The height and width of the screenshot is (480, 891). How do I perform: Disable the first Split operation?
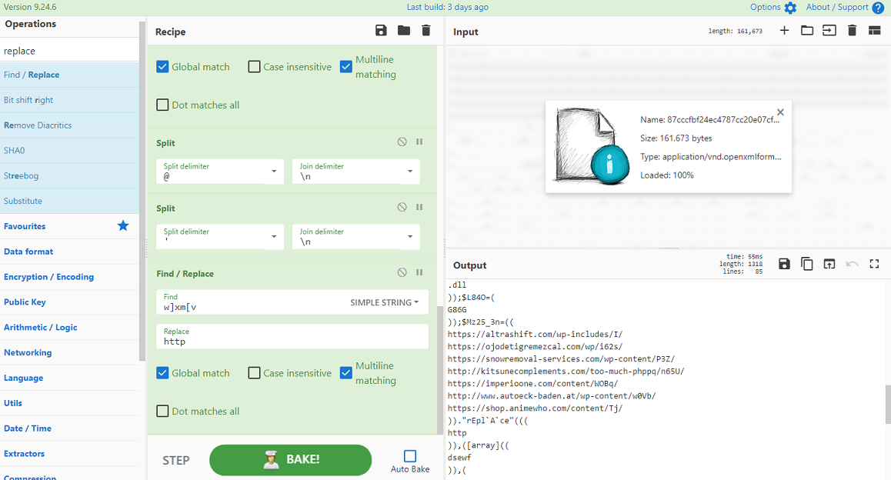point(402,142)
